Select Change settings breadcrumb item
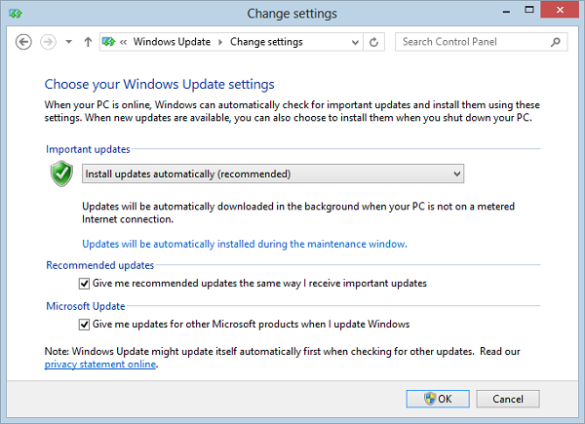This screenshot has height=424, width=585. (266, 42)
